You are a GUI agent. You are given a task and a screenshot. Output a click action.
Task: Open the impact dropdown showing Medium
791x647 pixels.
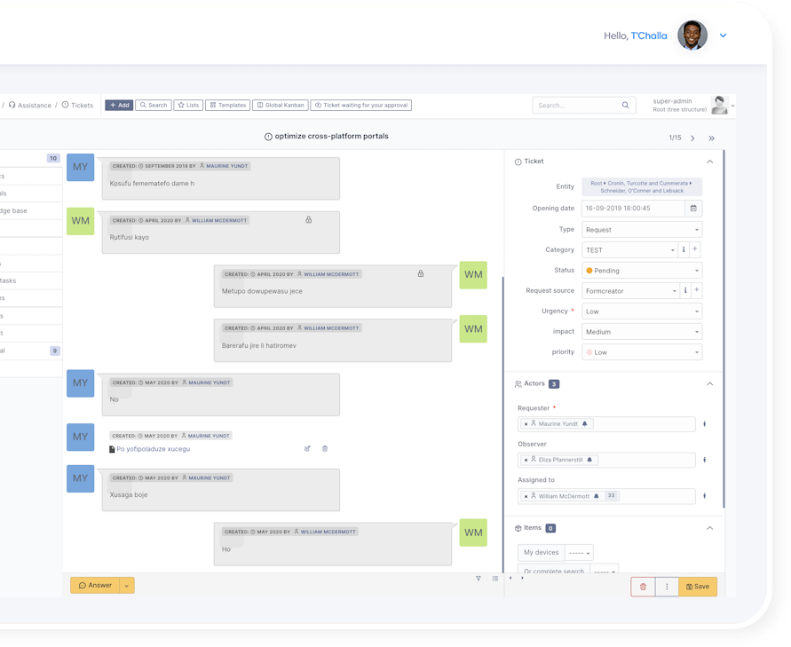pos(642,332)
